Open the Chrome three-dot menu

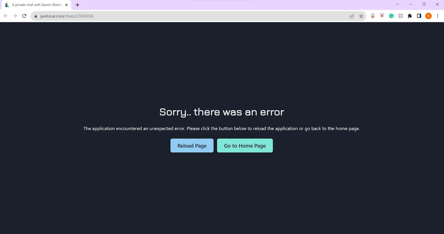coord(438,16)
